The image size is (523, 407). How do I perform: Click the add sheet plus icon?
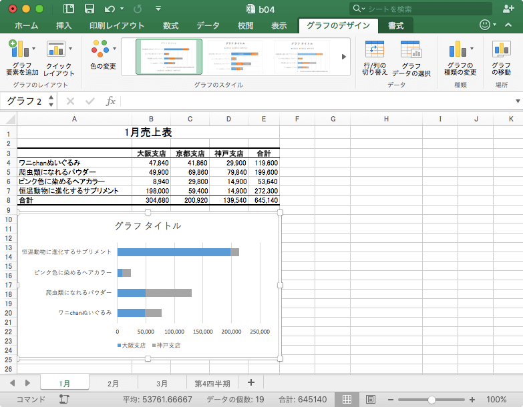pyautogui.click(x=251, y=382)
